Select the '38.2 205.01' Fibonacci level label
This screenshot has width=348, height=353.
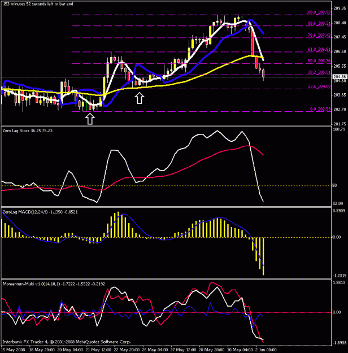coord(319,72)
